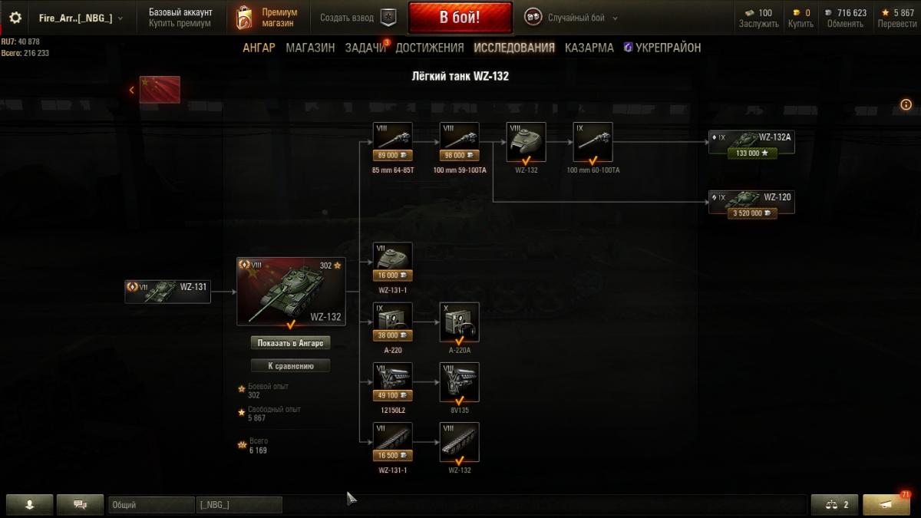Select the A-220 radio module
The height and width of the screenshot is (518, 921).
coord(392,322)
